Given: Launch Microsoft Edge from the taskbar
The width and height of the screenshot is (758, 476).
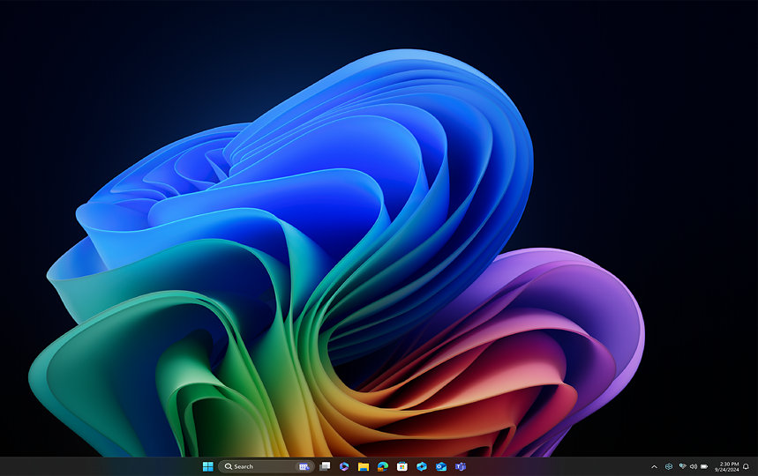Looking at the screenshot, I should coord(383,466).
